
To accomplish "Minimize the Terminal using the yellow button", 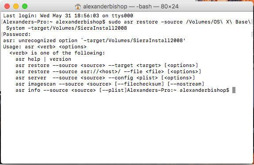I will 16,6.
